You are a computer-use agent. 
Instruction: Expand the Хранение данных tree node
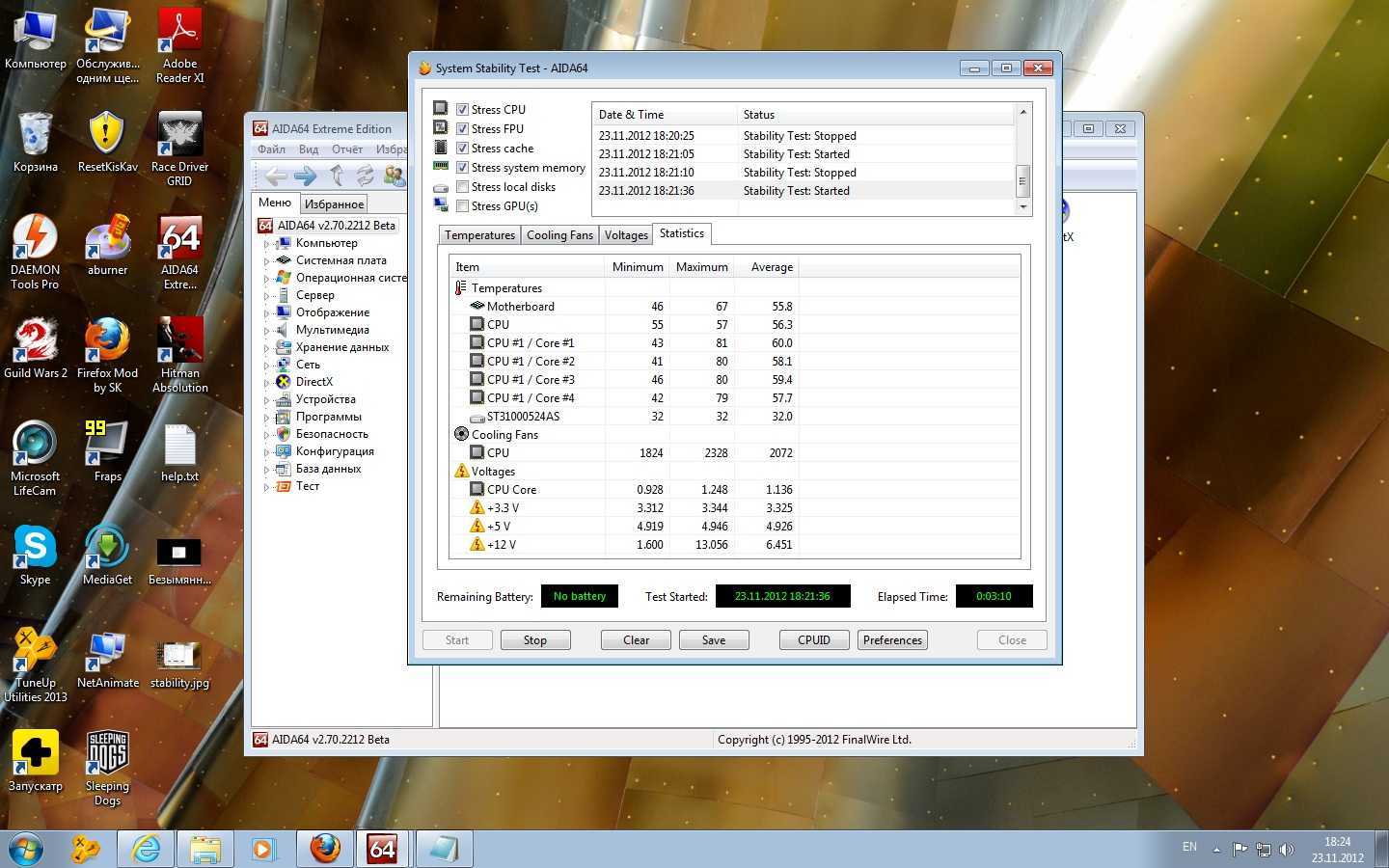coord(267,348)
